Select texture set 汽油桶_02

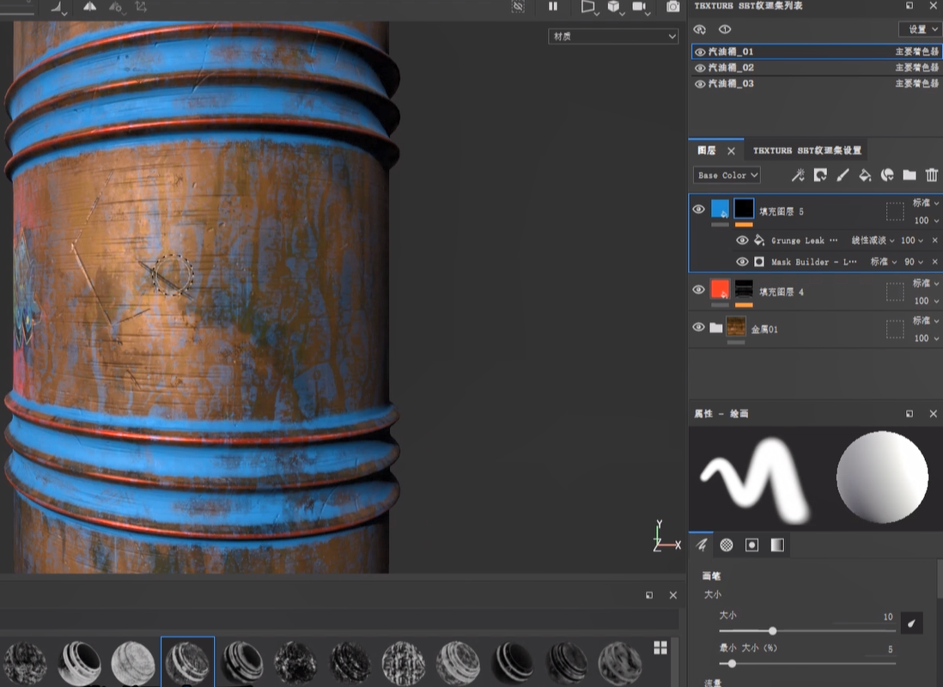click(731, 68)
